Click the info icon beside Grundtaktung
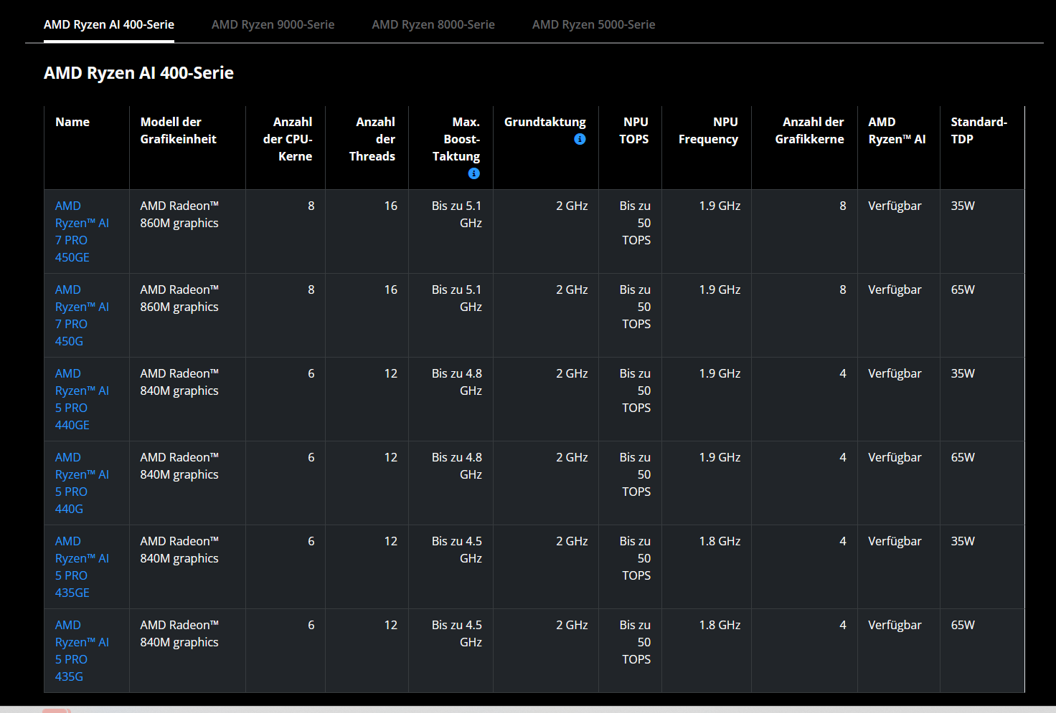This screenshot has height=713, width=1056. click(x=580, y=139)
